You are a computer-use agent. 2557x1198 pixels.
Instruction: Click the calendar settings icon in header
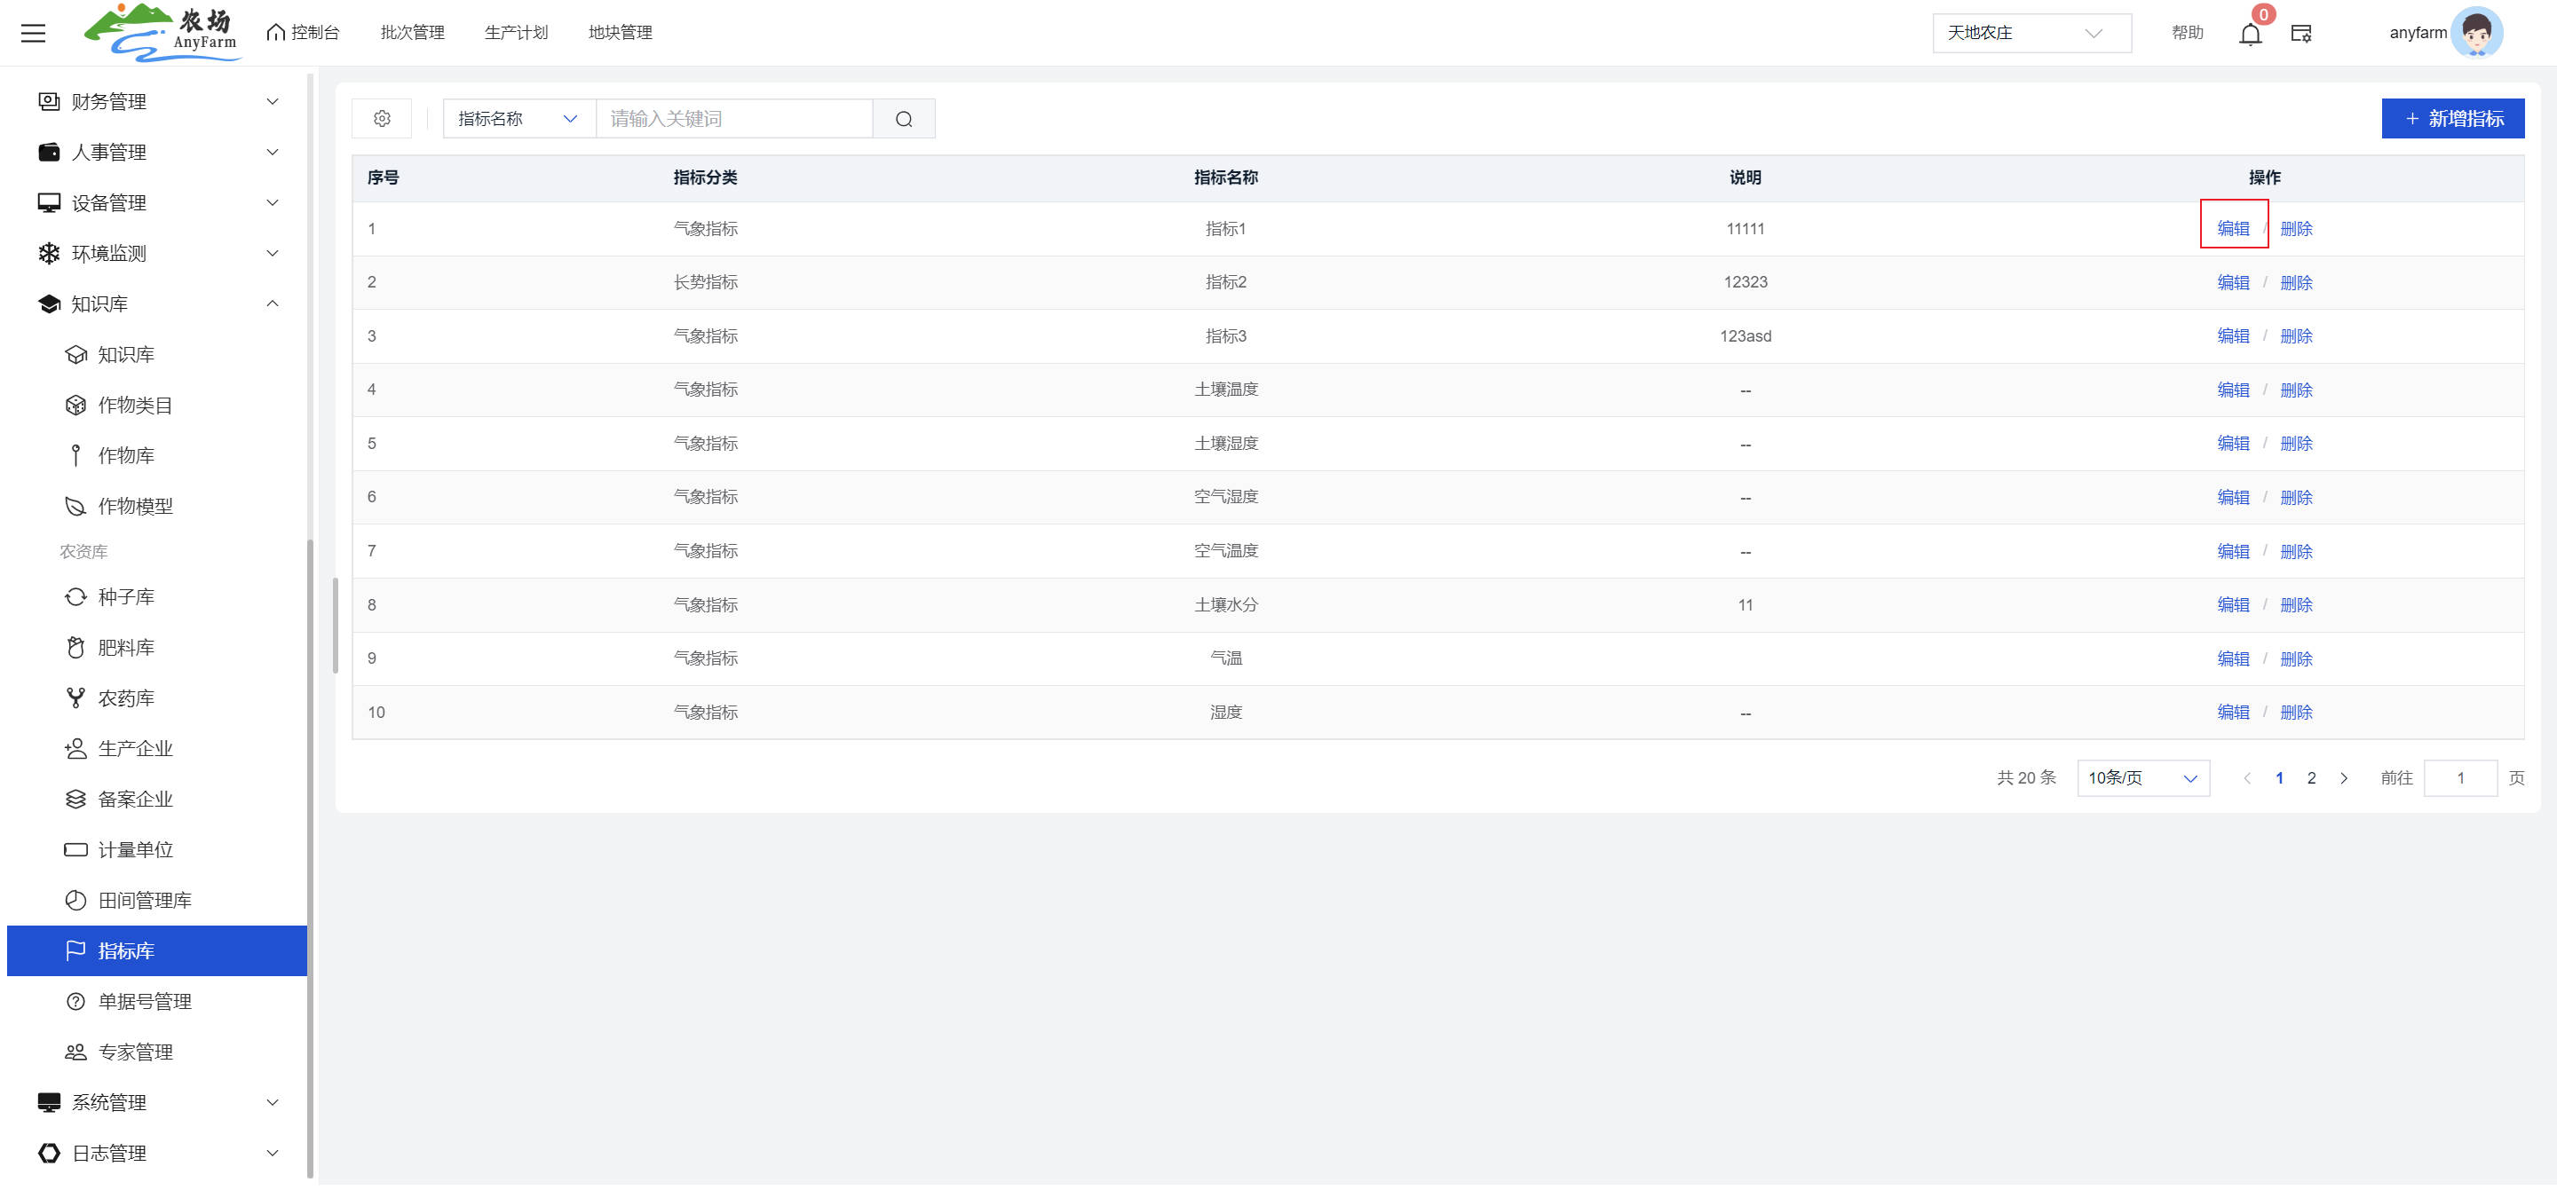pyautogui.click(x=2301, y=34)
